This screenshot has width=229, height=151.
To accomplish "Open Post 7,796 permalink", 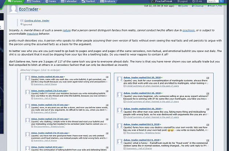I will pyautogui.click(x=215, y=6).
